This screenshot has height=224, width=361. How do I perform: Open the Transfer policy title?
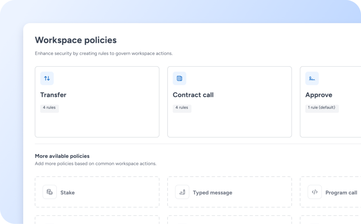click(53, 95)
